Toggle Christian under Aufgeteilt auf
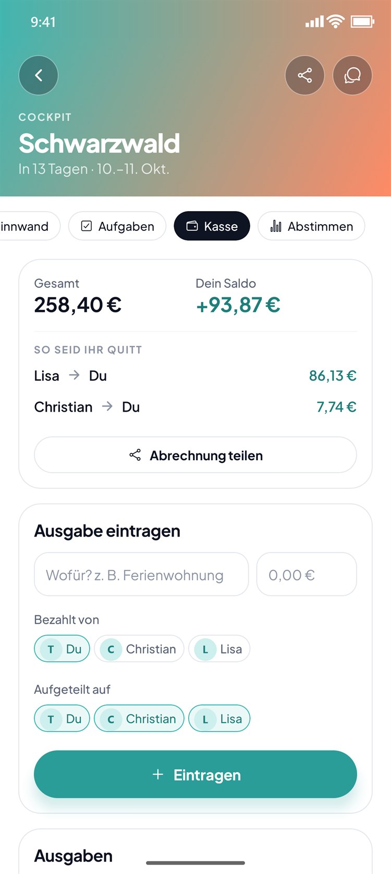The height and width of the screenshot is (874, 391). (x=139, y=719)
